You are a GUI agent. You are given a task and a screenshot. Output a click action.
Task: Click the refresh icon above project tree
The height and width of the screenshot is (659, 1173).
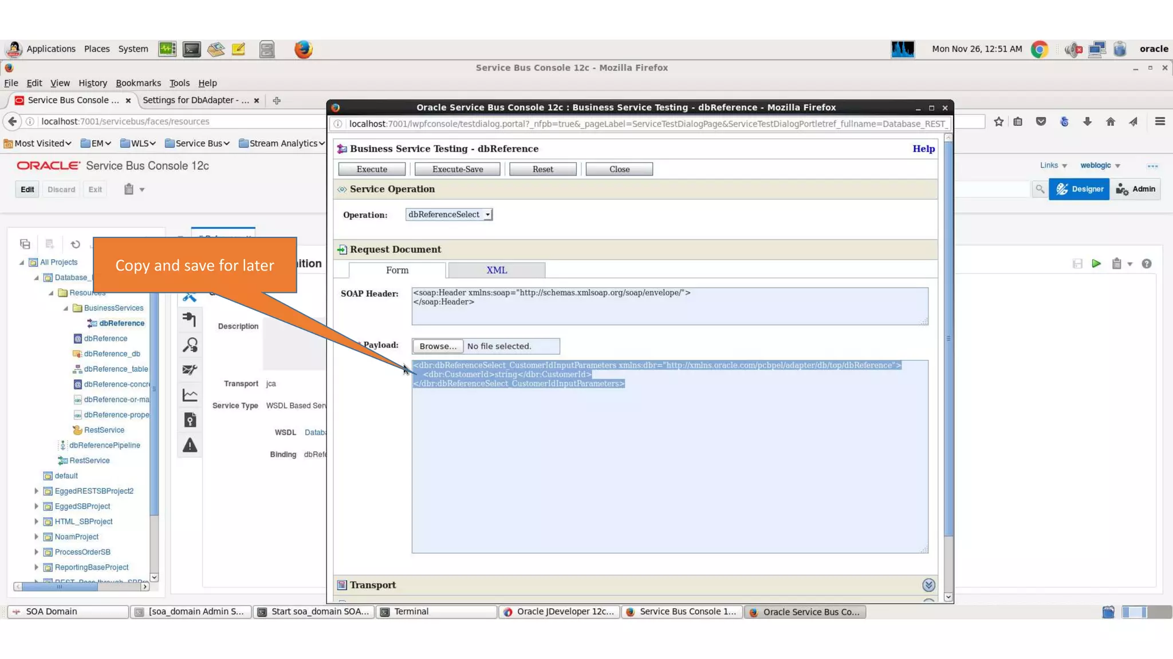pos(75,244)
